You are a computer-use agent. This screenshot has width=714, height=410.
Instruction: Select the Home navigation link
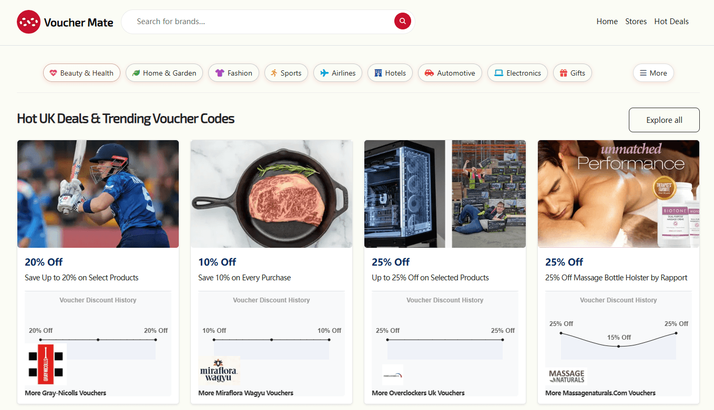(607, 22)
